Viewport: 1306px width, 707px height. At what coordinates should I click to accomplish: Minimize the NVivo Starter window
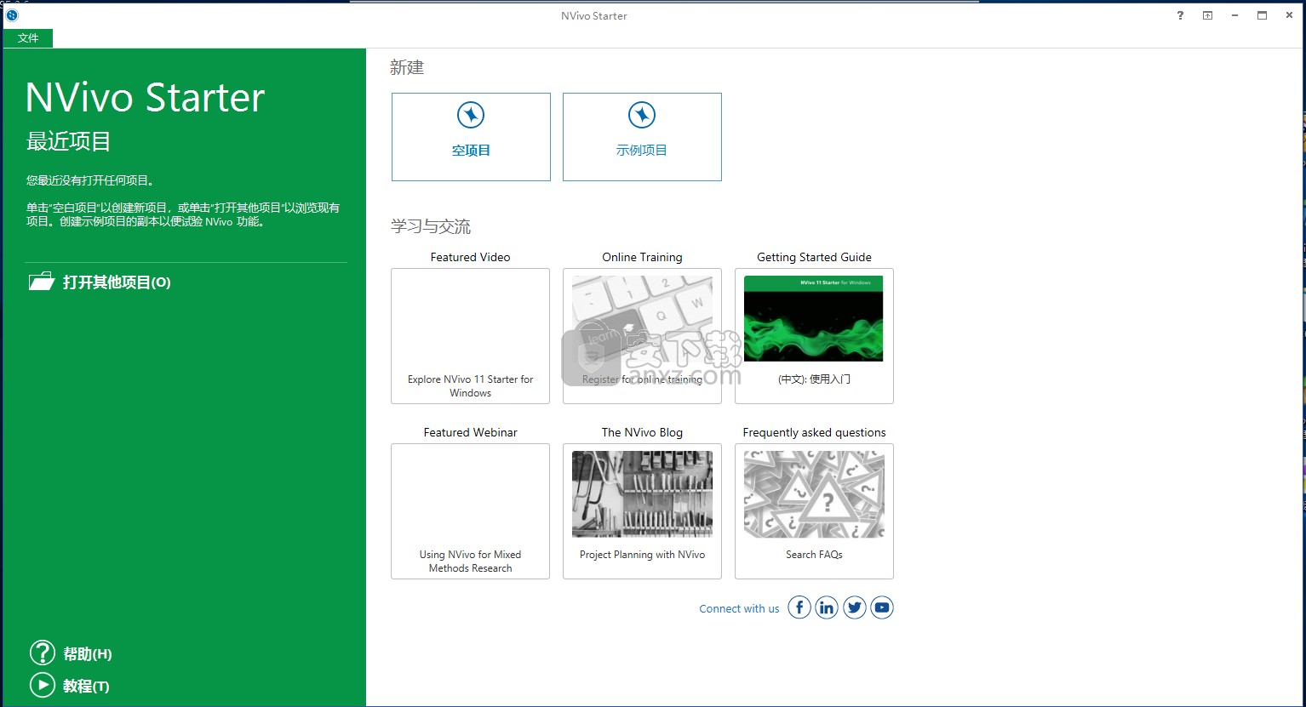1234,15
